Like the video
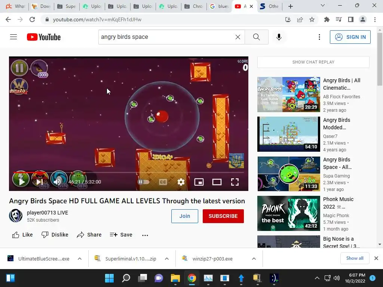383x287 pixels. click(x=22, y=235)
